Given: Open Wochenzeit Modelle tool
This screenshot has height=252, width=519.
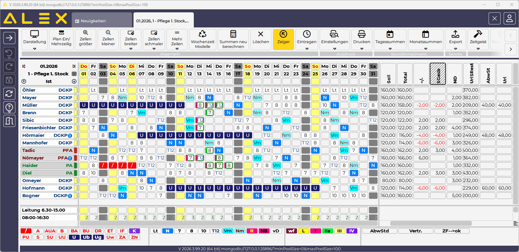Looking at the screenshot, I should coord(203,39).
